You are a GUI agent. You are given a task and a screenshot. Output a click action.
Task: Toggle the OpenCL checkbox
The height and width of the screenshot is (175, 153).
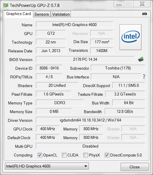(x=40, y=155)
